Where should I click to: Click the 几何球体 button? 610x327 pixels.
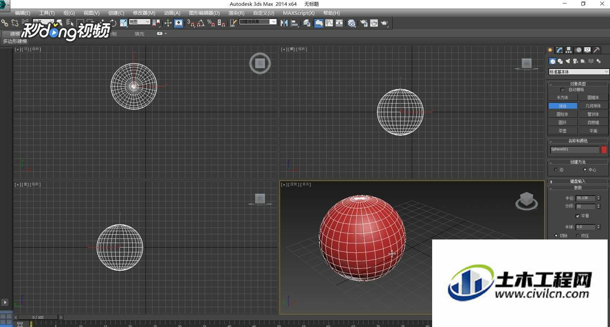click(x=593, y=106)
